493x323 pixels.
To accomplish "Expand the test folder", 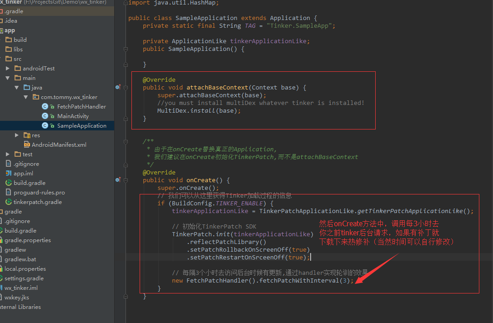I will (x=8, y=154).
